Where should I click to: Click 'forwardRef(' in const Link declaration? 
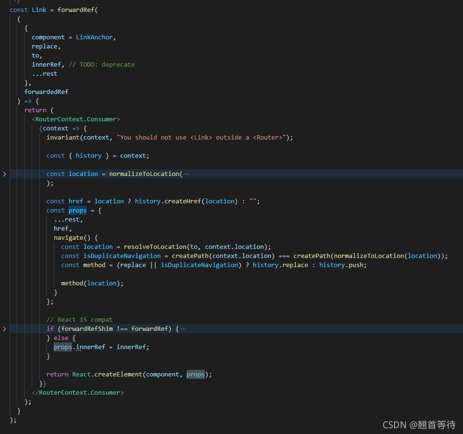tap(78, 10)
